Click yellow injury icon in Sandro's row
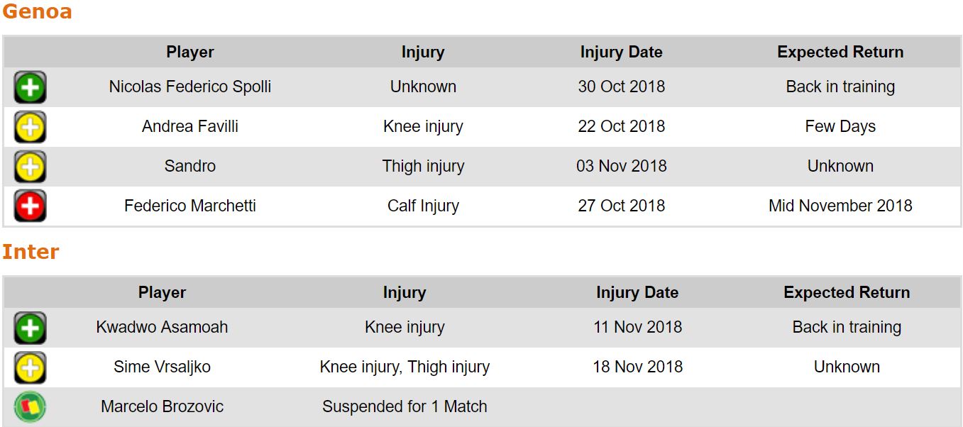 tap(30, 167)
